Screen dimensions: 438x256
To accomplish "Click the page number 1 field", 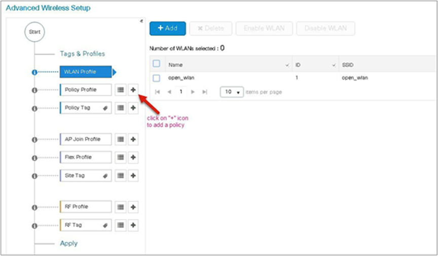I will pos(181,92).
